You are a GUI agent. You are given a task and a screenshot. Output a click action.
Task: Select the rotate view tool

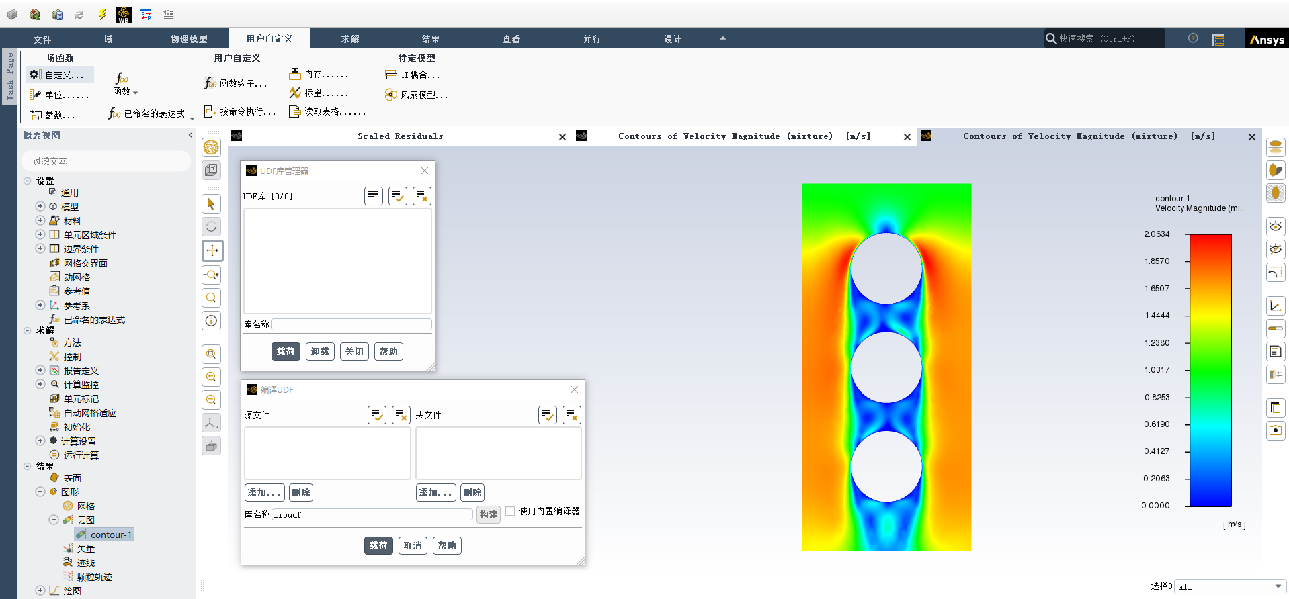tap(212, 227)
